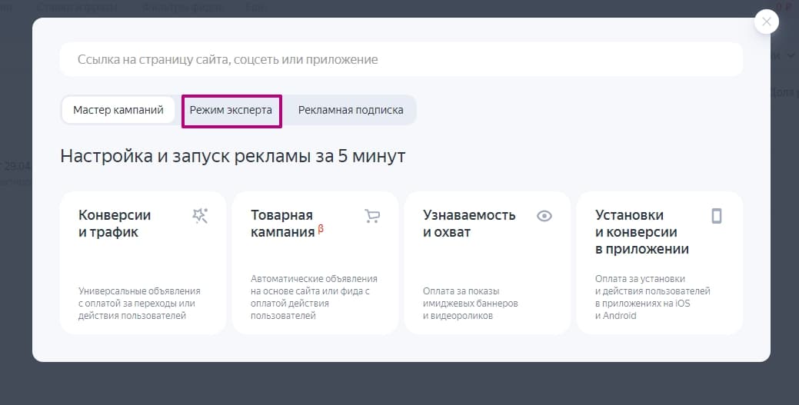Click beta badge next to Товарная кампания
The image size is (799, 405).
coord(321,229)
